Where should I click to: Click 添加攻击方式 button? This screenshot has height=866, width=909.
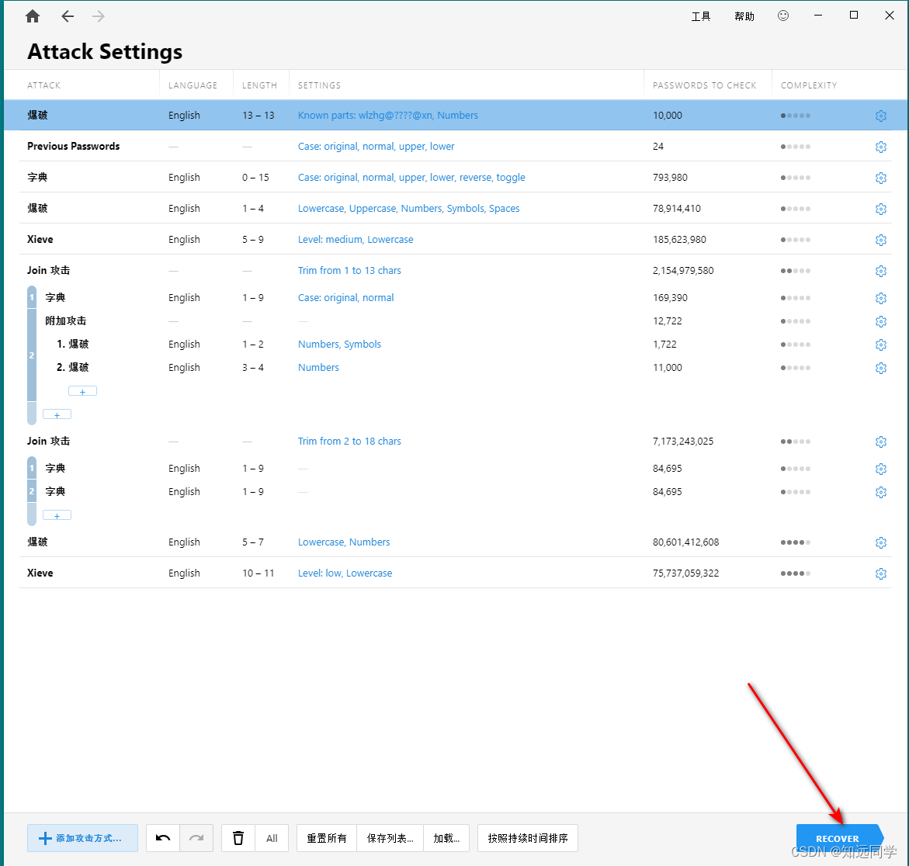point(82,838)
